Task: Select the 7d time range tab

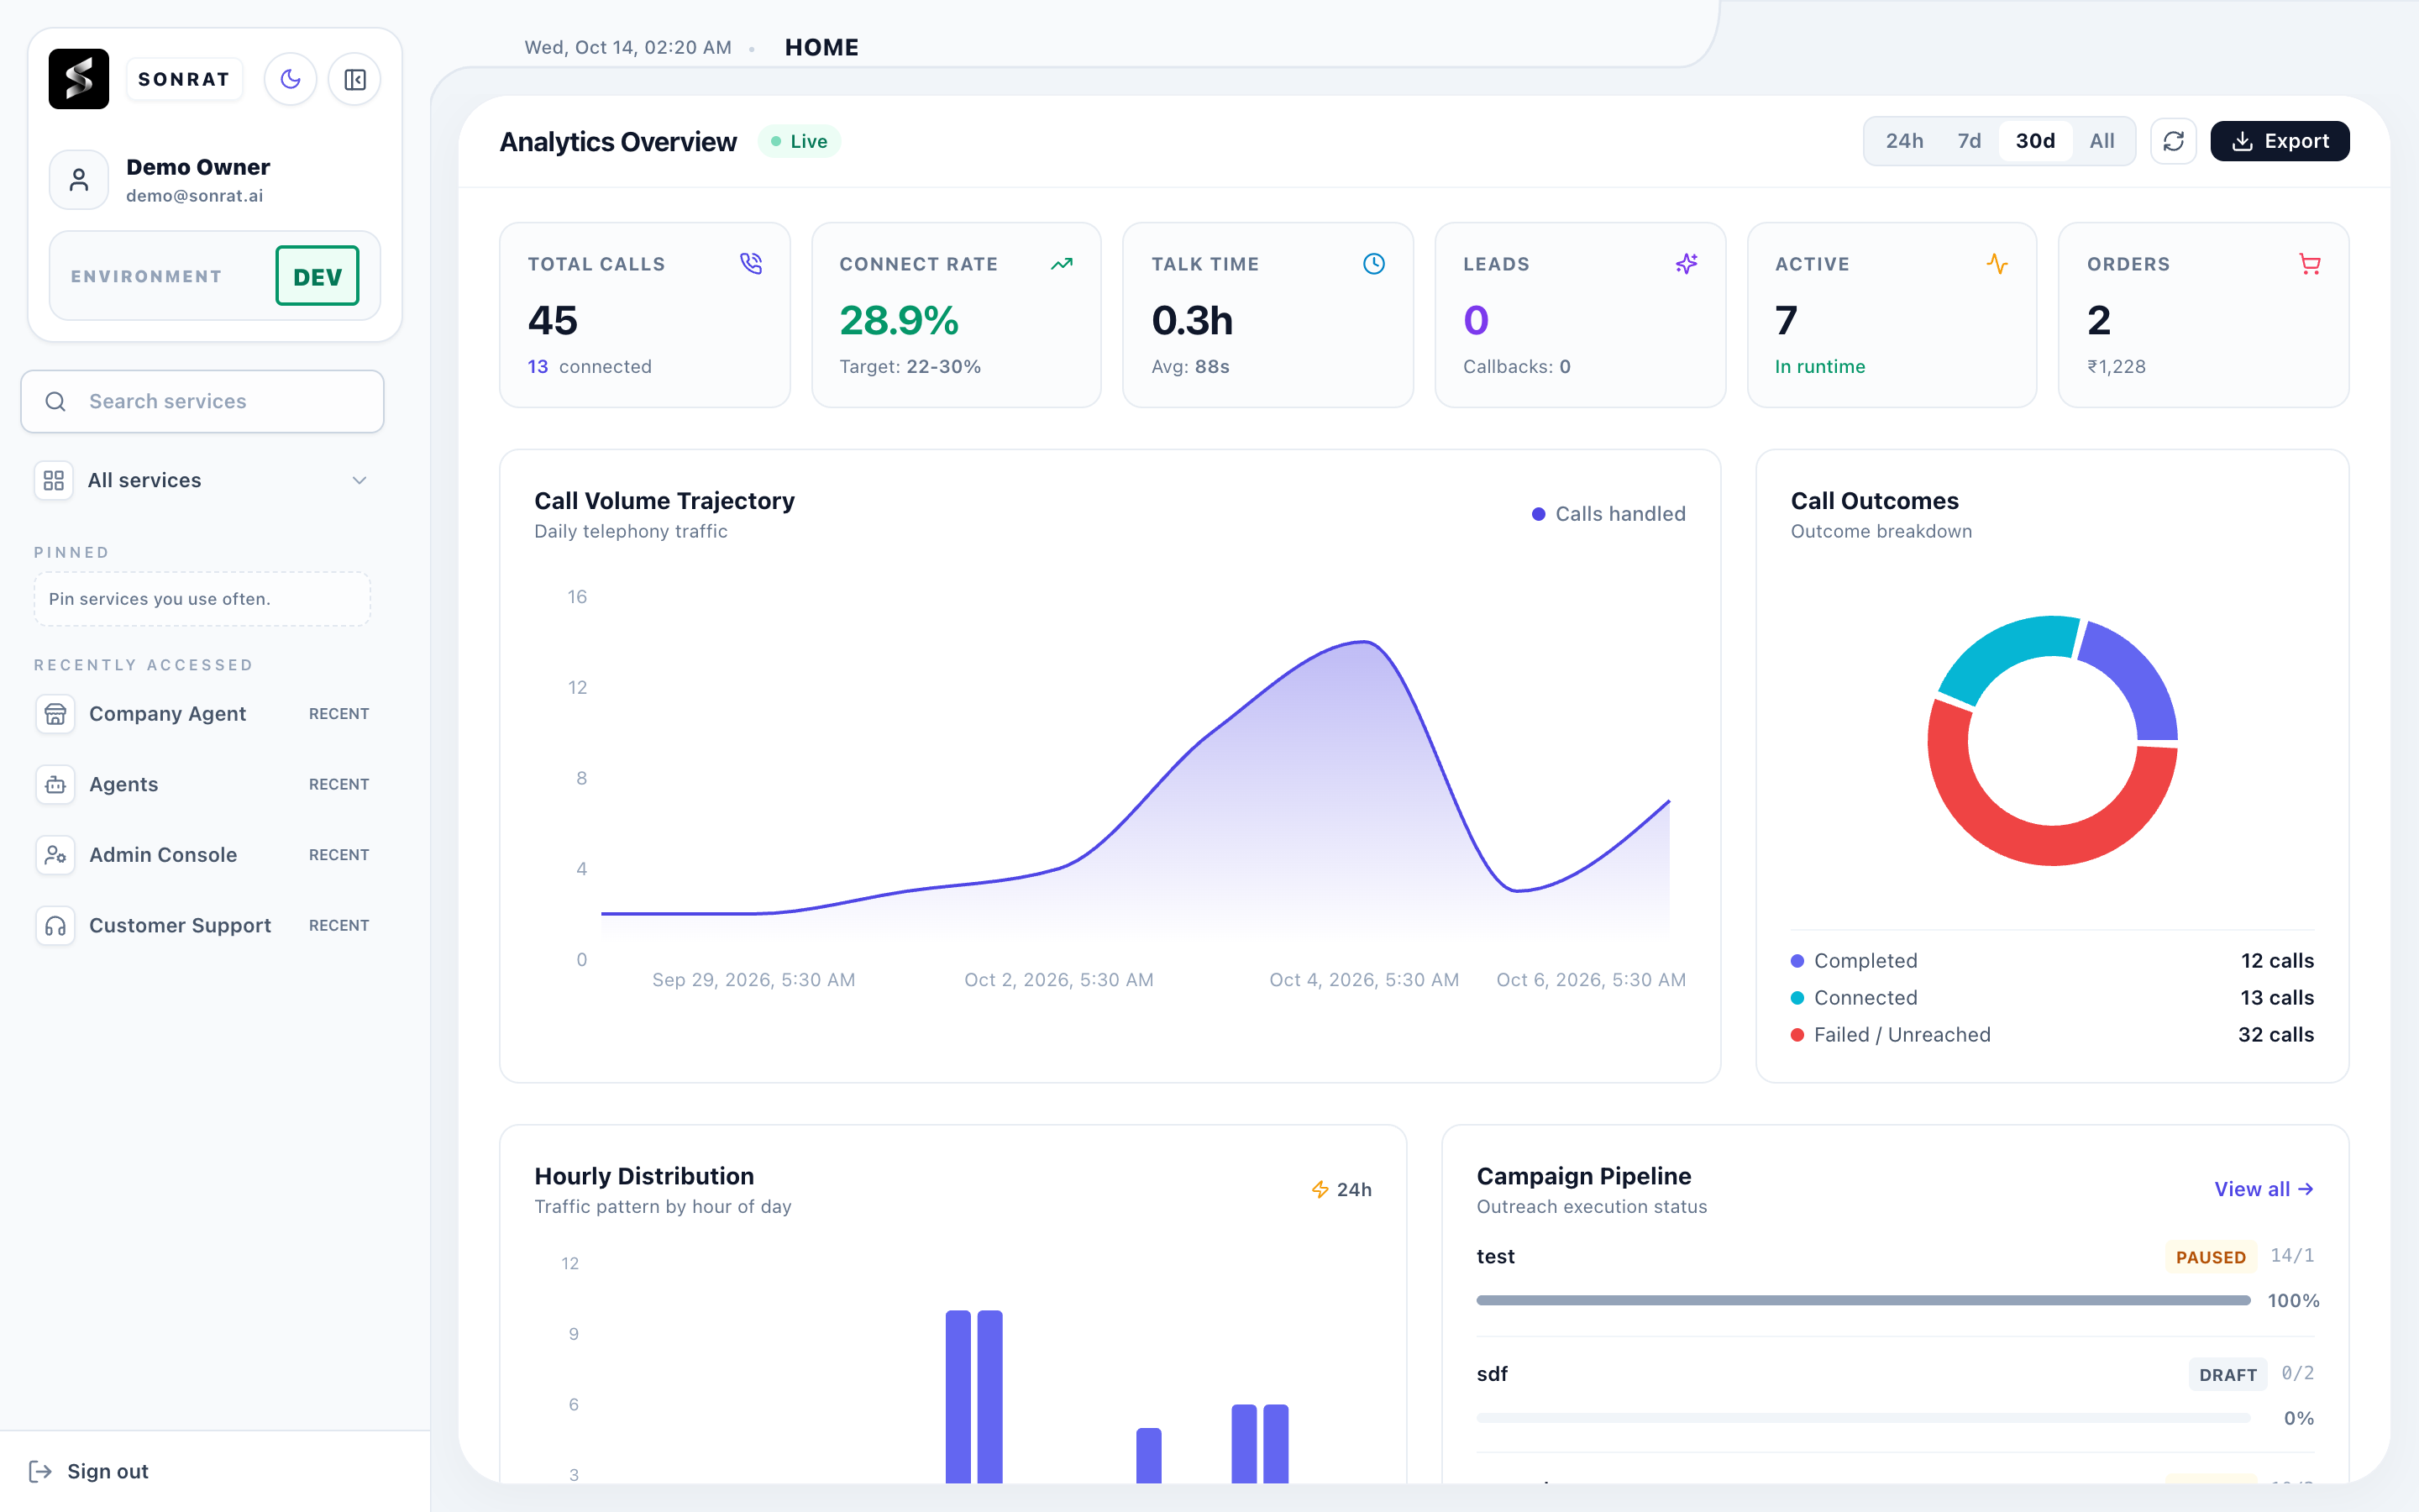Action: click(x=1969, y=141)
